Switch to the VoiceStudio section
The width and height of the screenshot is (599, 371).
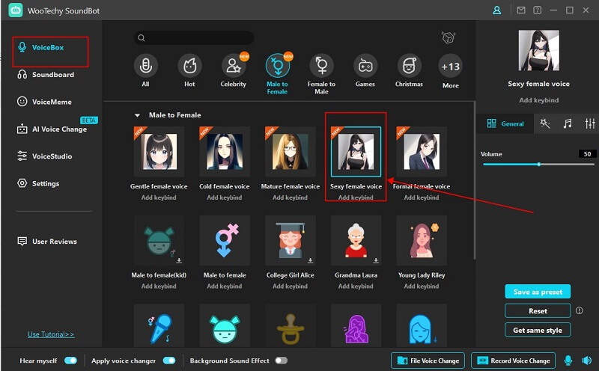pyautogui.click(x=52, y=156)
